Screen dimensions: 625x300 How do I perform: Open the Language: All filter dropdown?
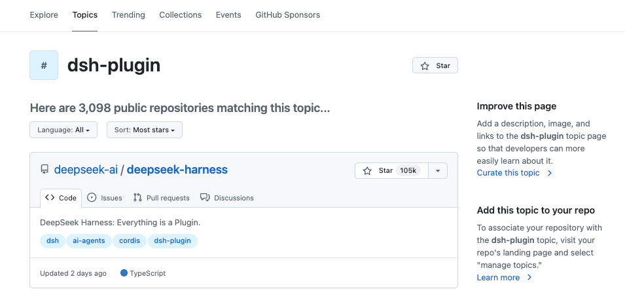[63, 130]
